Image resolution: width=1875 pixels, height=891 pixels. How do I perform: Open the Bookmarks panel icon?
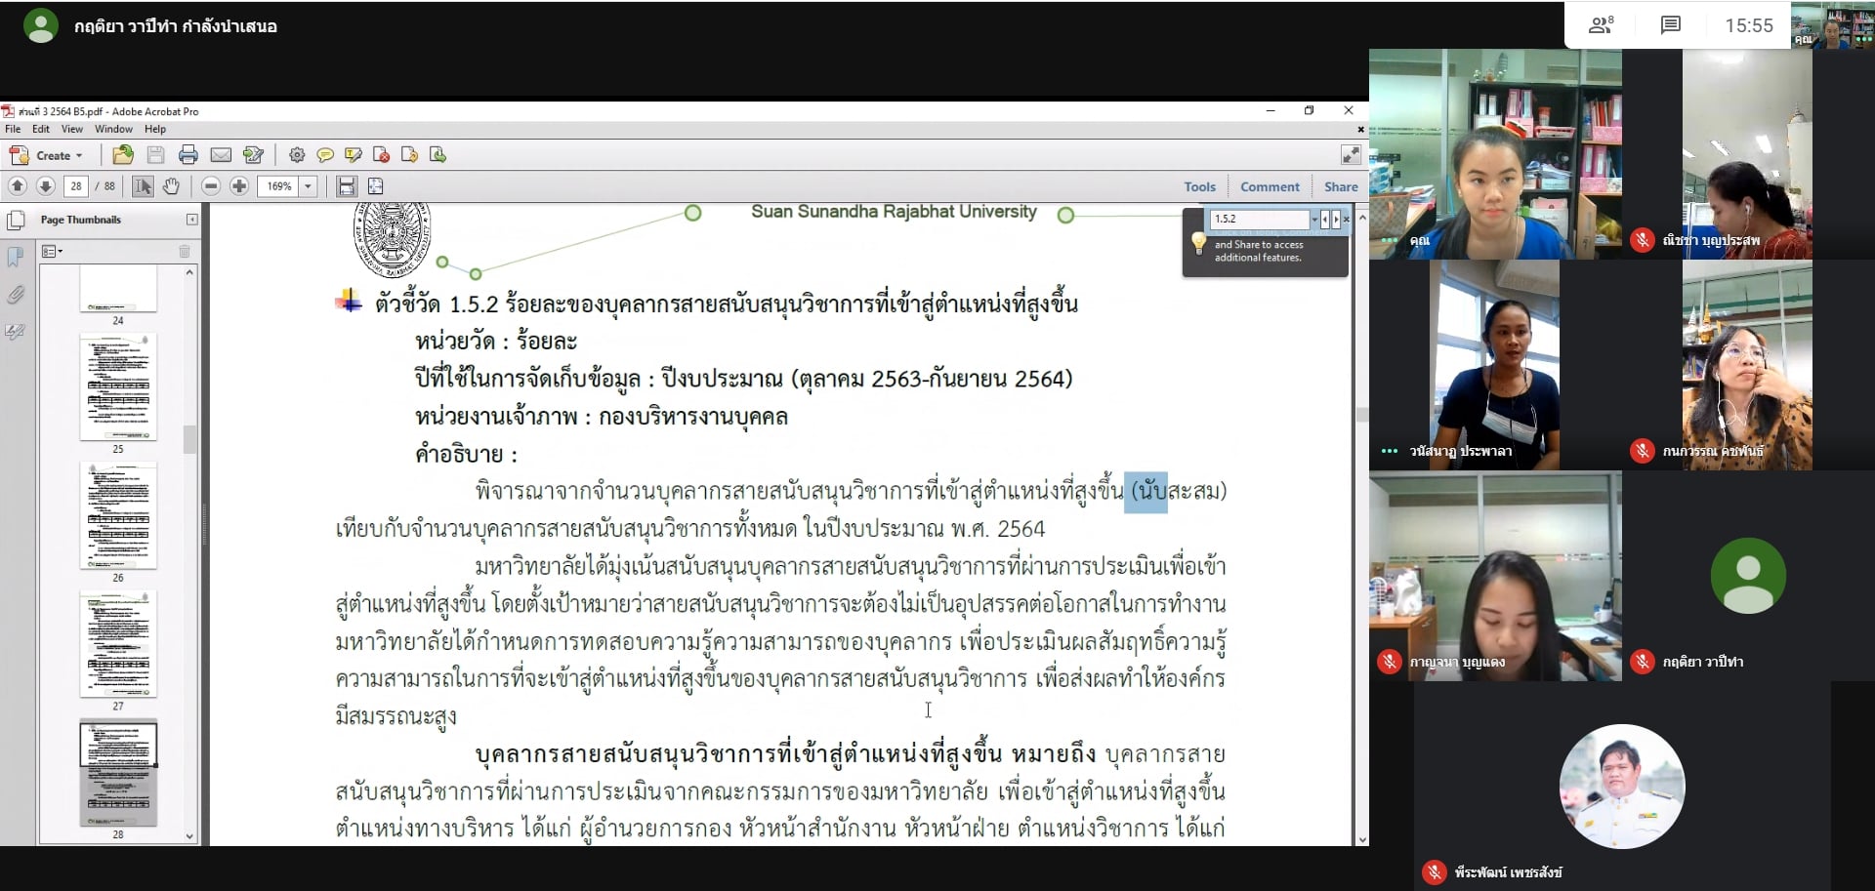[16, 258]
